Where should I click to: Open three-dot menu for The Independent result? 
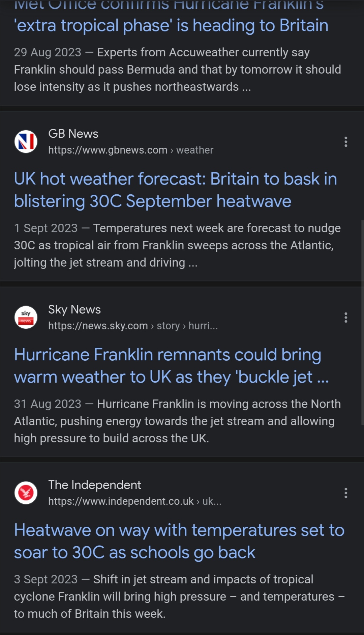(346, 493)
